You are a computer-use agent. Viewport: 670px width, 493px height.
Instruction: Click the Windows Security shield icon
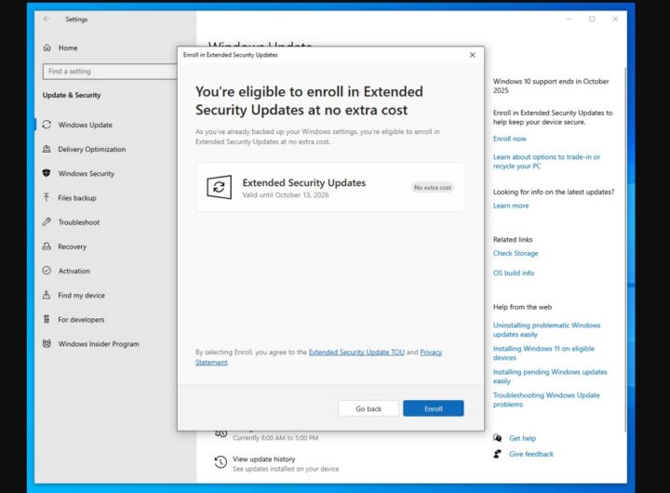click(x=47, y=173)
